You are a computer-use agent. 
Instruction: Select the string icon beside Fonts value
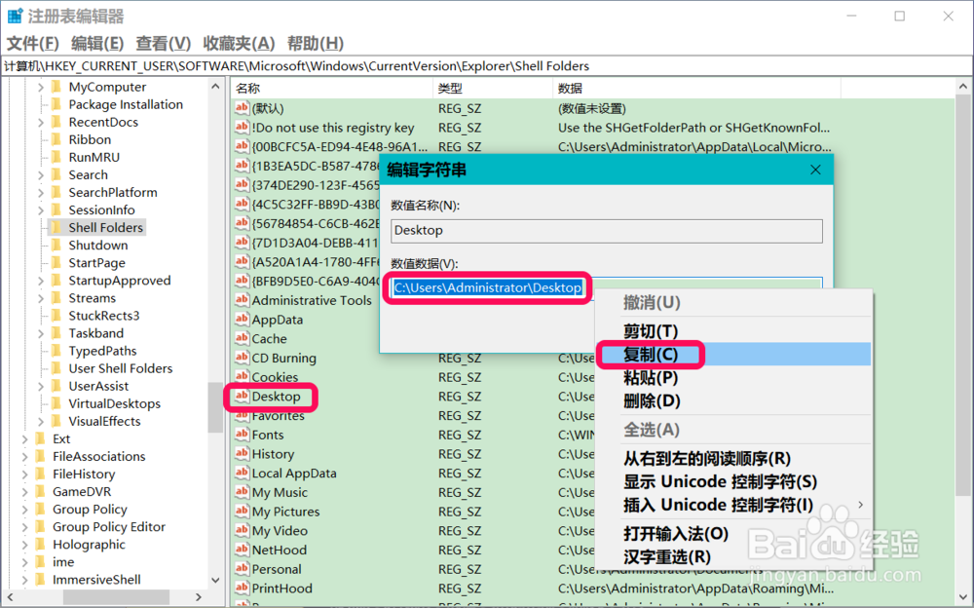click(x=242, y=434)
